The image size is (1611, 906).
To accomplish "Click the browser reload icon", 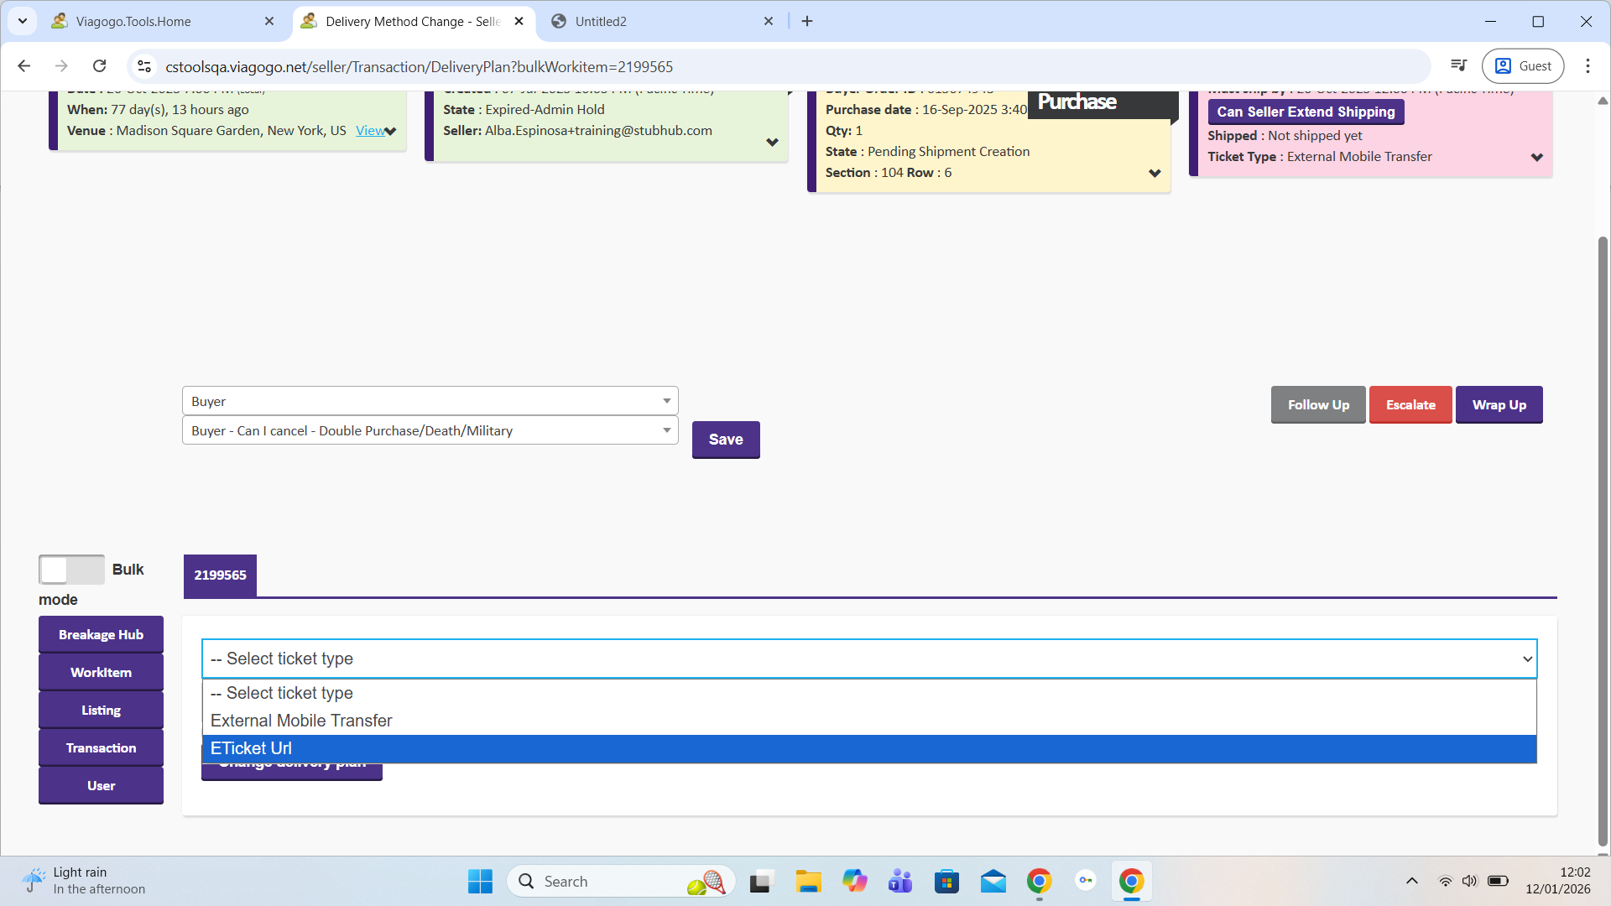I will click(x=99, y=66).
